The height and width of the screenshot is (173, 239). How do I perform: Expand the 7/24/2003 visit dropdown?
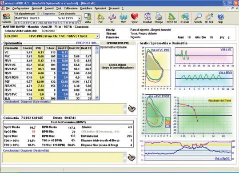97,36
